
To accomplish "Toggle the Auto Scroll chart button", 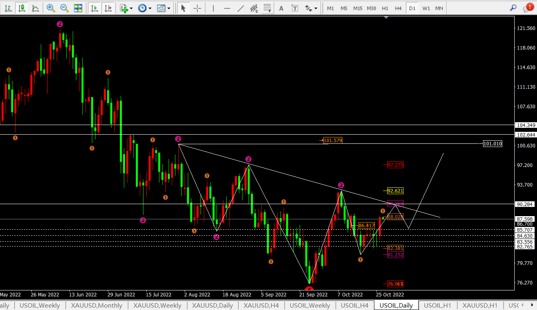I will (95, 8).
